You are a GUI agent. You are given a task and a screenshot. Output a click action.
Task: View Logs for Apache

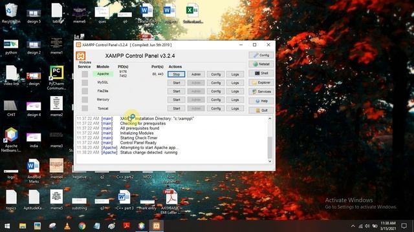pyautogui.click(x=235, y=74)
